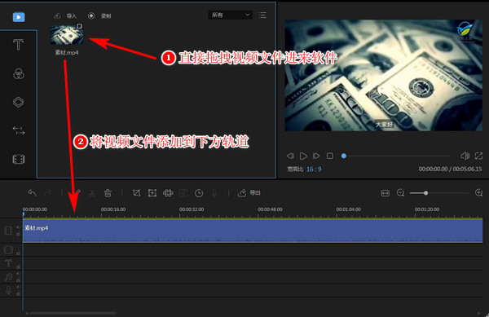Select the 素材.mp4 media thumbnail
489x317 pixels.
(67, 34)
